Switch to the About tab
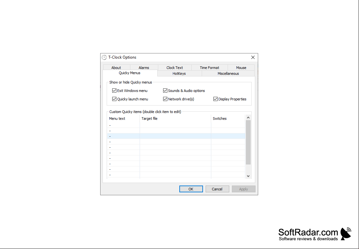This screenshot has height=249, width=359. pyautogui.click(x=116, y=68)
